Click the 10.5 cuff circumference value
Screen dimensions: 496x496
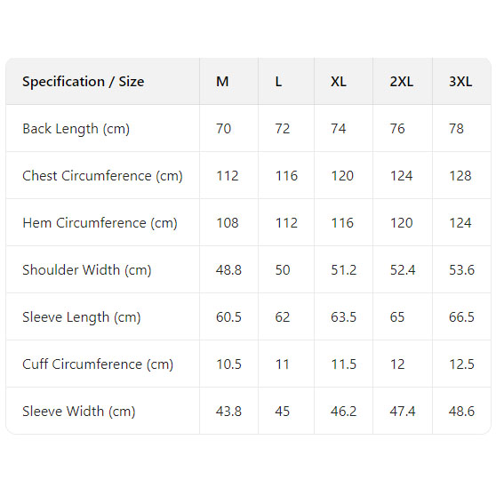point(228,364)
